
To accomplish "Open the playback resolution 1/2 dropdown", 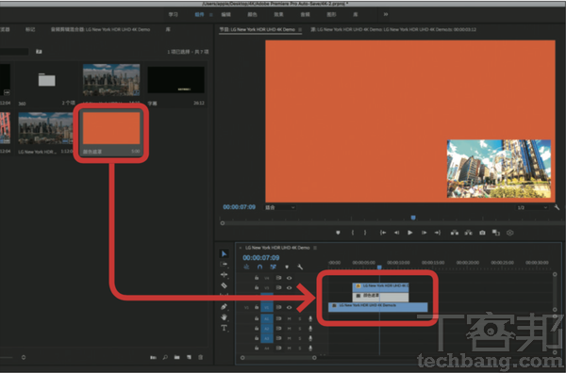I will pos(532,207).
